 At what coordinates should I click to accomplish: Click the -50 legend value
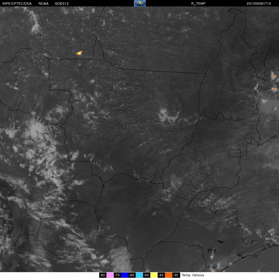pyautogui.click(x=147, y=275)
